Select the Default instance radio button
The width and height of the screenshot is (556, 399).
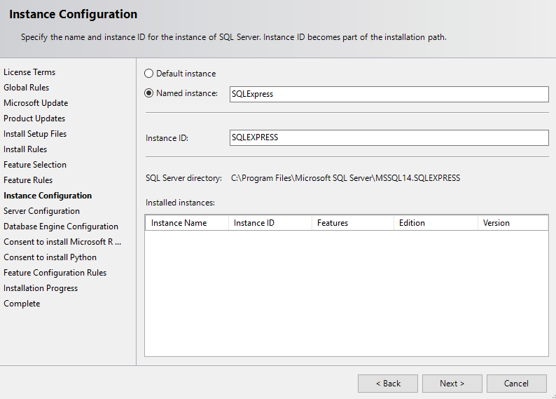[x=148, y=74]
